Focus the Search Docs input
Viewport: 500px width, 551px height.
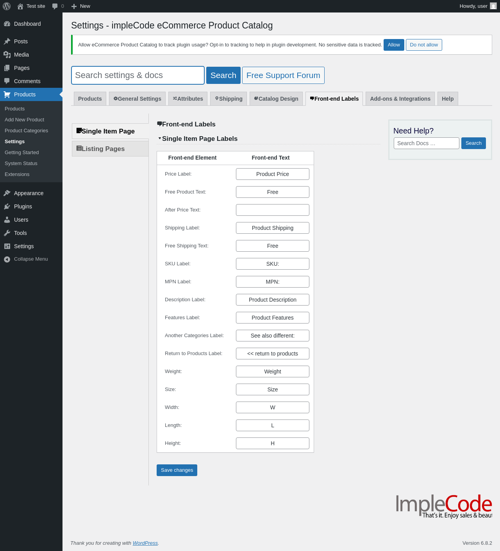427,143
